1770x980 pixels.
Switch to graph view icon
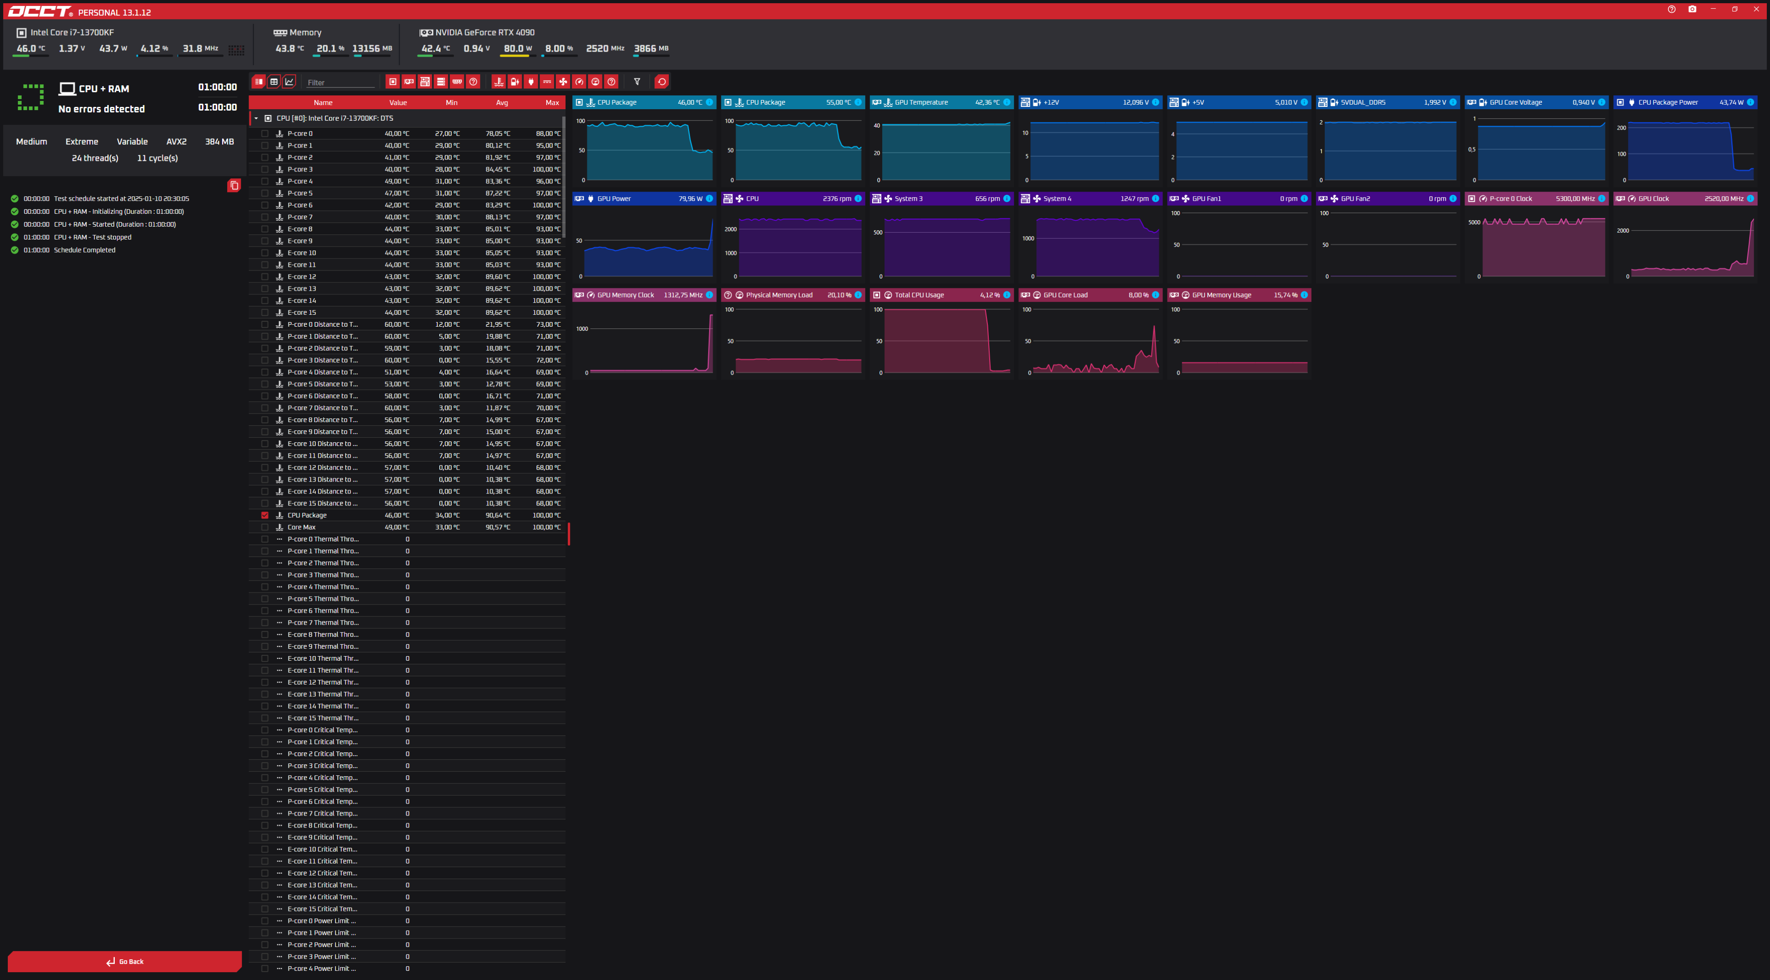click(x=290, y=82)
